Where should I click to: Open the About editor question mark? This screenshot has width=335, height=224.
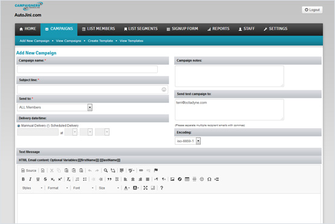[161, 188]
